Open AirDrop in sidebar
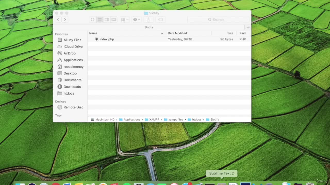The height and width of the screenshot is (185, 330). 67,53
